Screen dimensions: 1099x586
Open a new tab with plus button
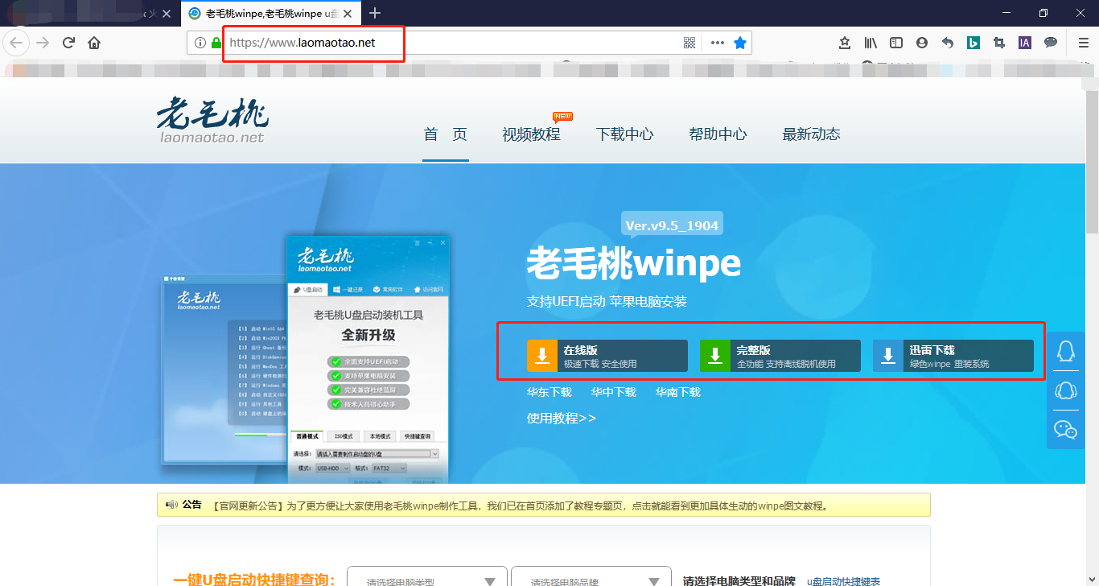375,13
